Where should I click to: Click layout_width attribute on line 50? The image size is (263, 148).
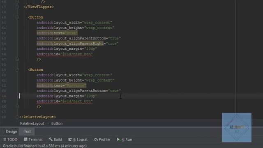point(74,23)
